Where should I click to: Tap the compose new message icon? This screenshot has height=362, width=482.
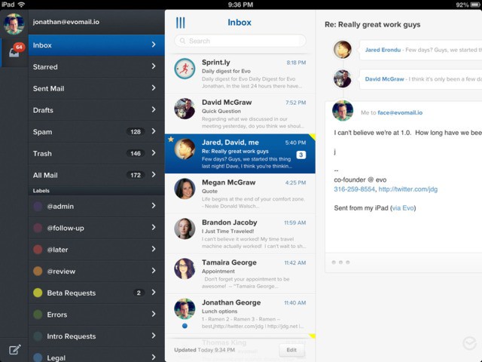[x=14, y=350]
